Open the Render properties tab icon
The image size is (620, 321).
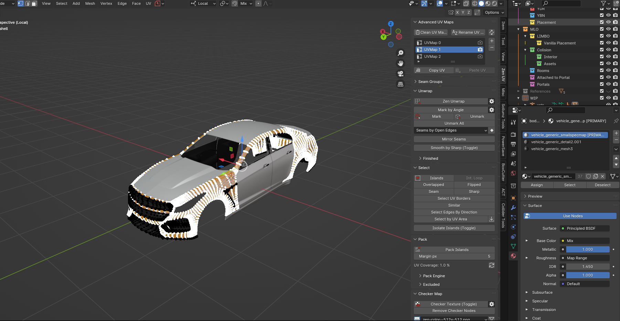pos(513,135)
